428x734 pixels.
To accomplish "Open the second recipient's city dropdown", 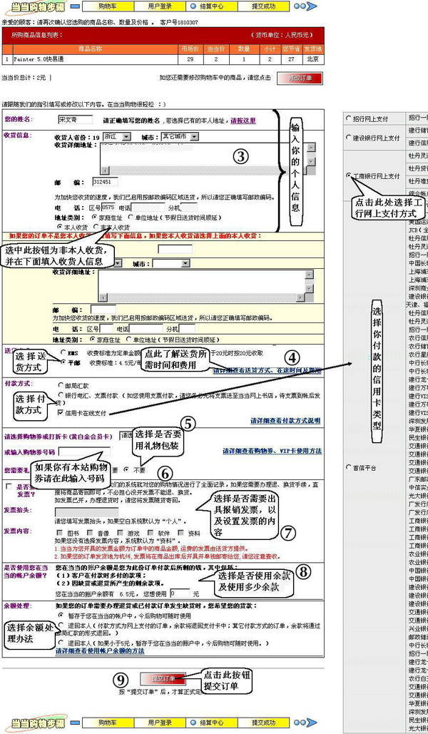I will click(170, 263).
